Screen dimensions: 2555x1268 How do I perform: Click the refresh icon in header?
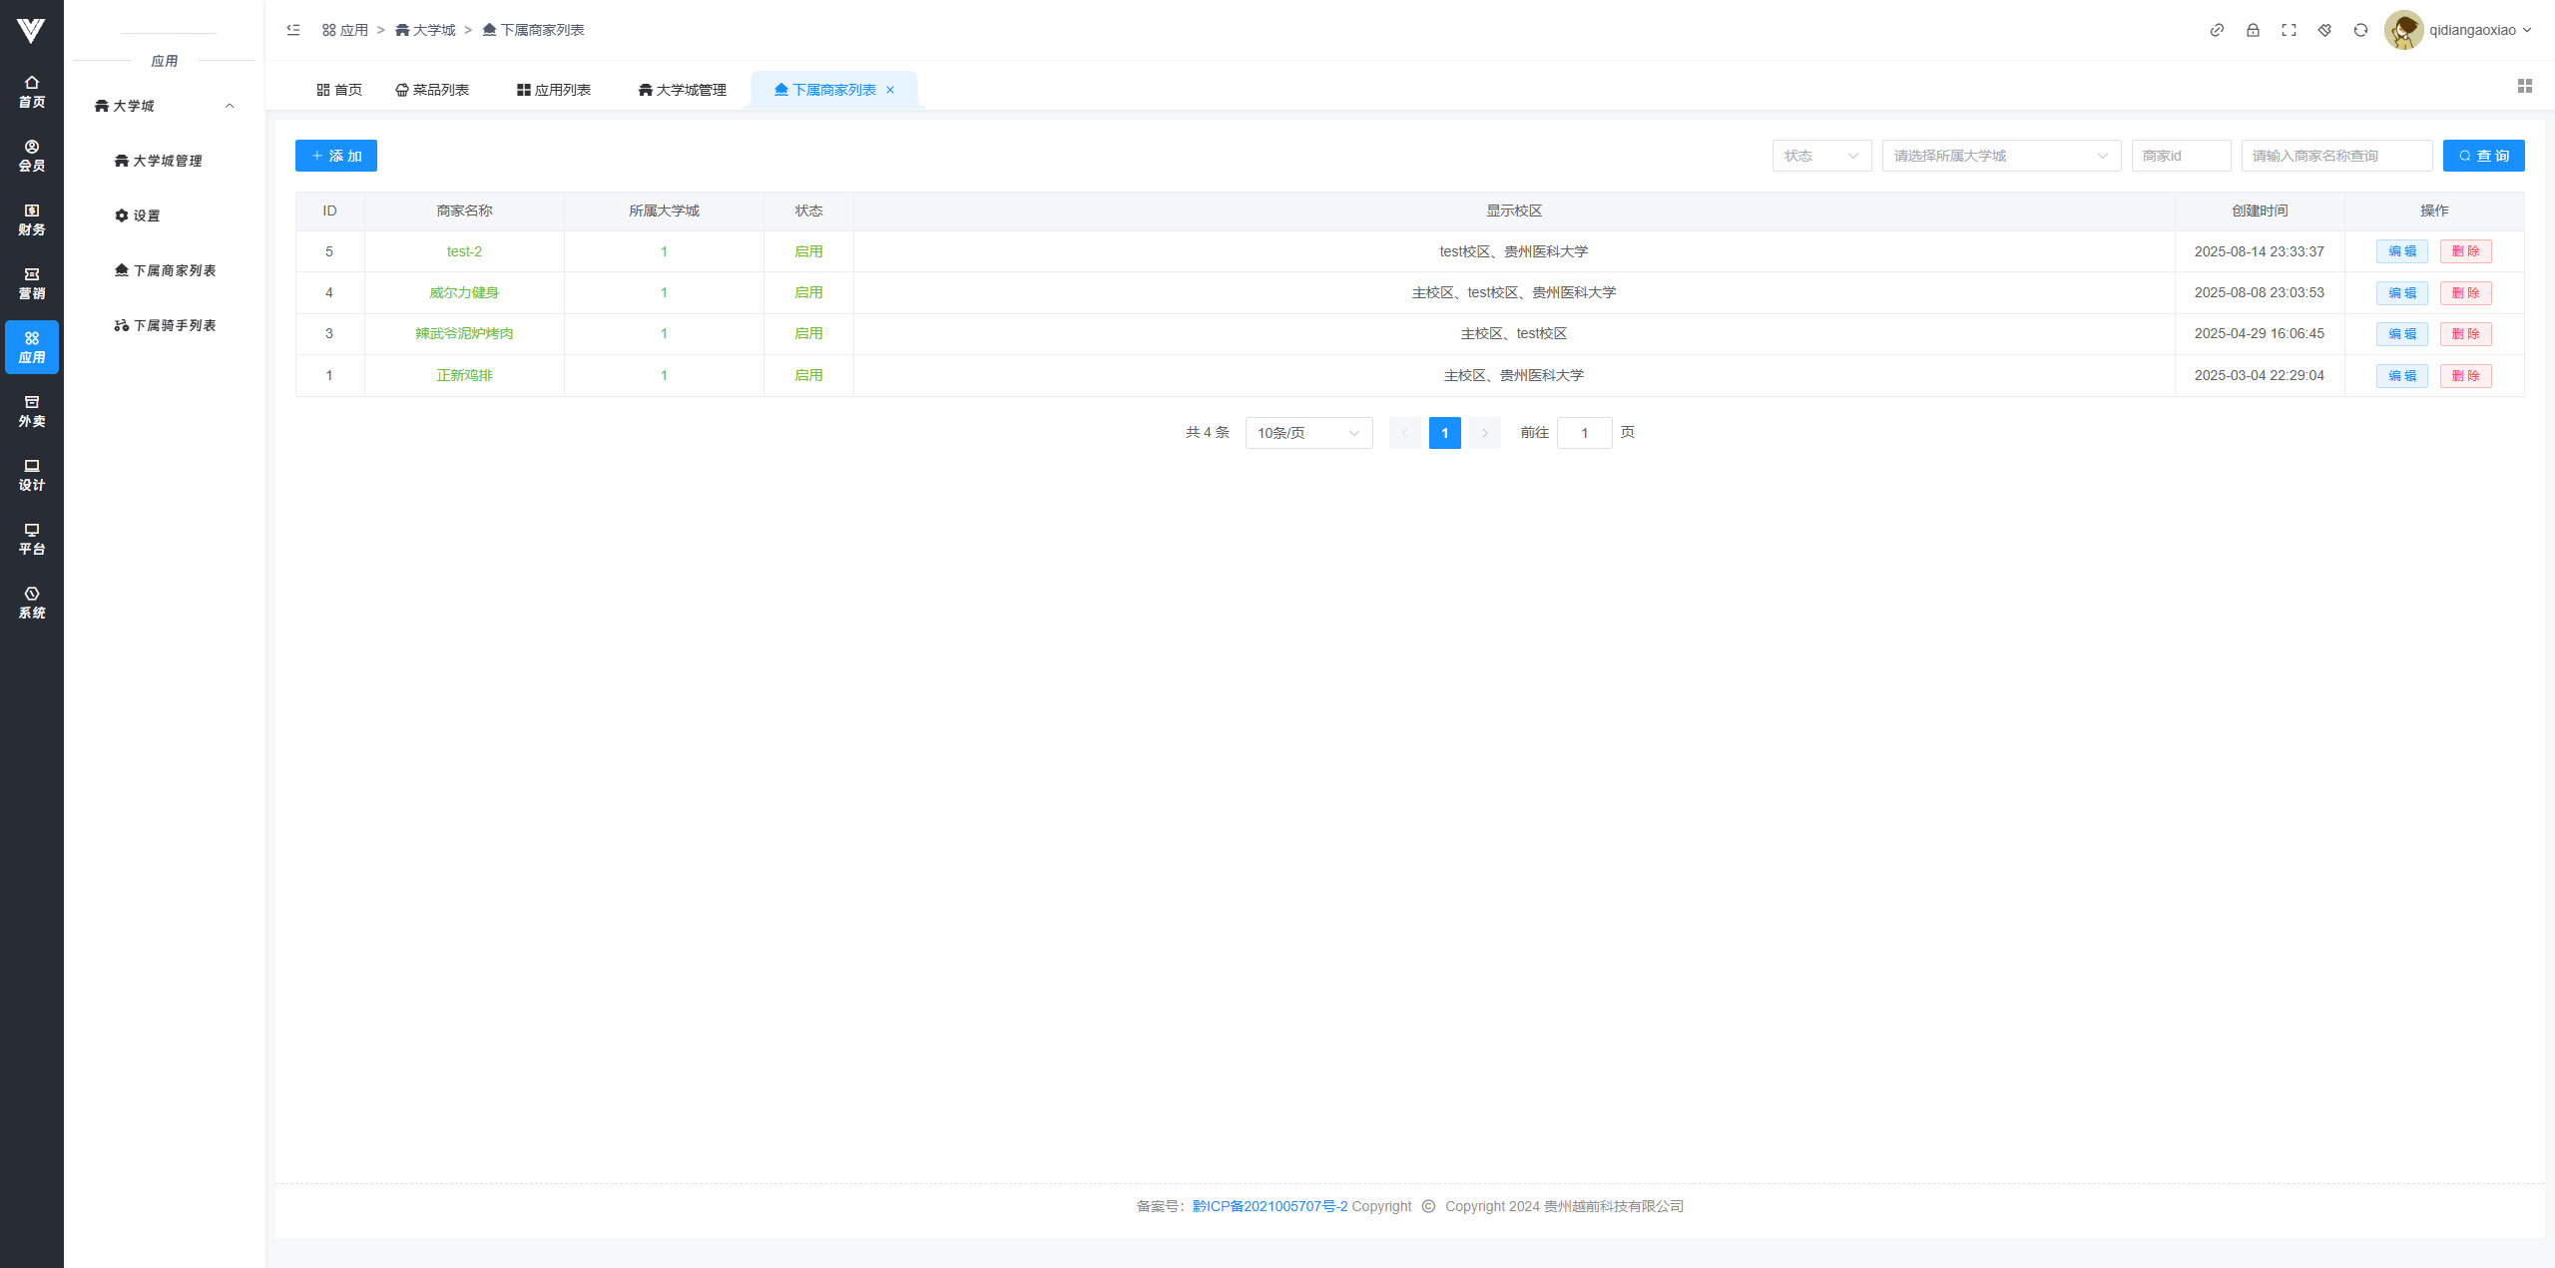2360,30
